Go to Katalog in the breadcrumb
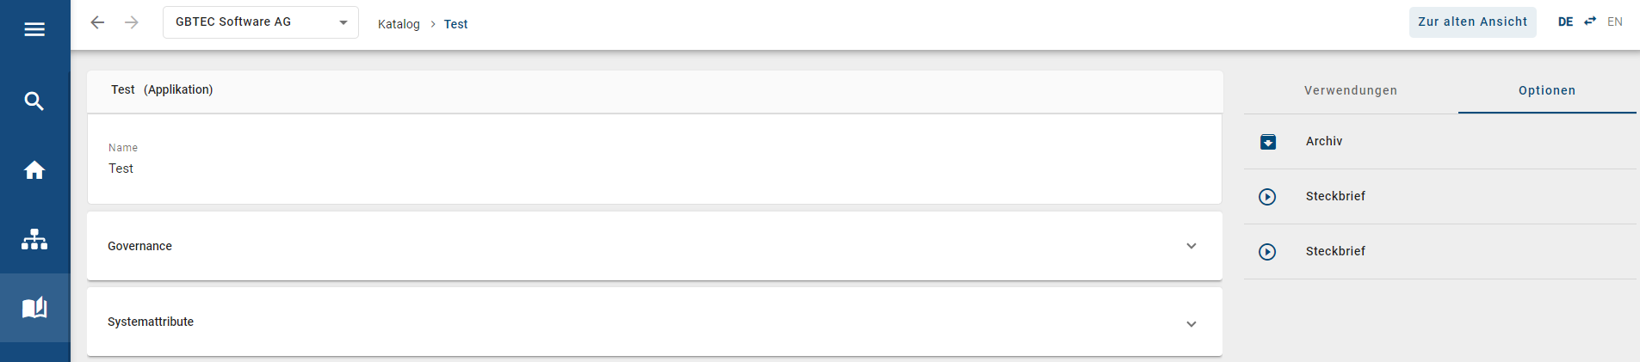The image size is (1640, 362). pyautogui.click(x=399, y=24)
